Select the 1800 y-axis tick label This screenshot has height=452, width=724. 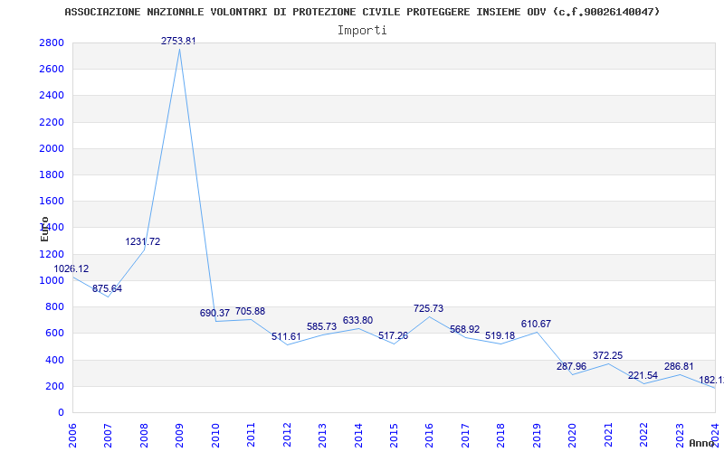pyautogui.click(x=52, y=174)
